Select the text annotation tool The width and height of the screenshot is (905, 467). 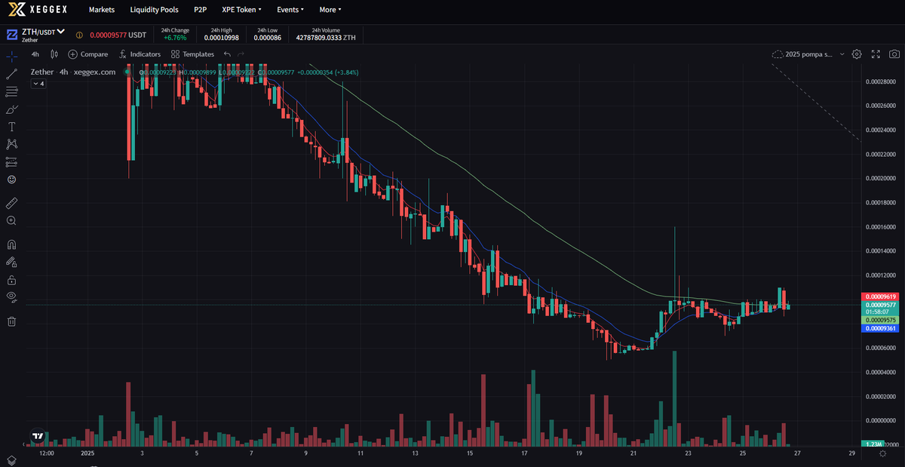tap(11, 127)
